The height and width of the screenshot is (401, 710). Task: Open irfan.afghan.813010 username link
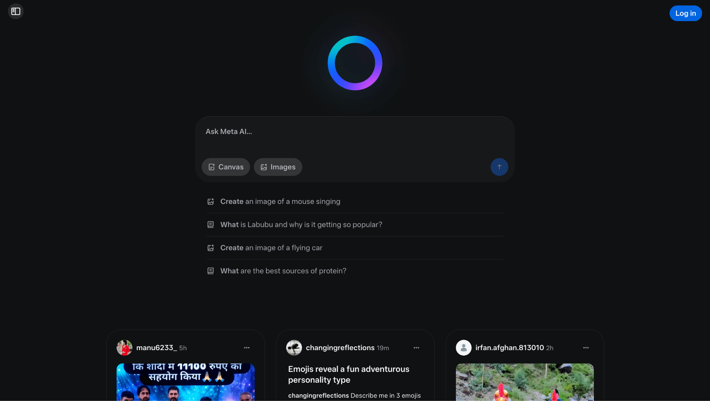point(510,348)
